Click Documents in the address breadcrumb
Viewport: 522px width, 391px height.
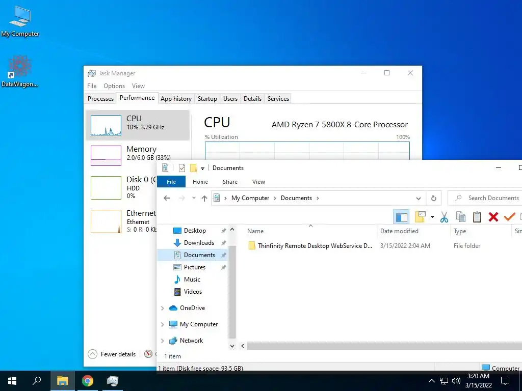click(296, 198)
